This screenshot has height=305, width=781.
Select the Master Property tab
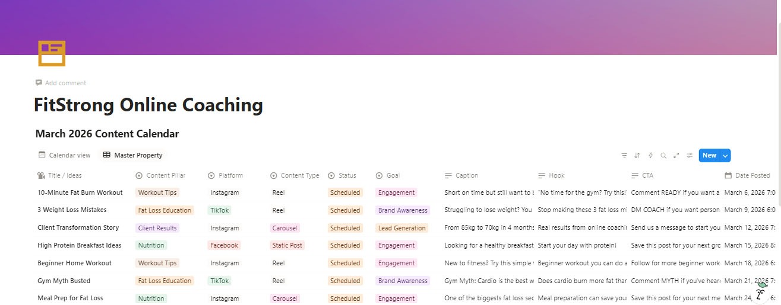(x=132, y=155)
